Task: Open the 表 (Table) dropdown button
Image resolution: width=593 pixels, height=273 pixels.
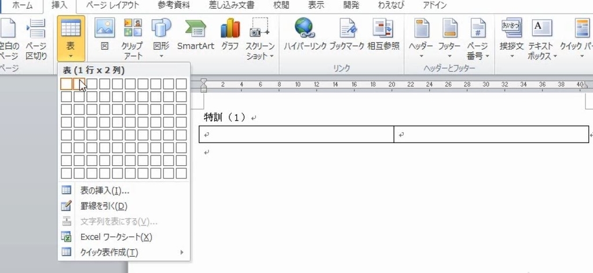Action: (71, 39)
